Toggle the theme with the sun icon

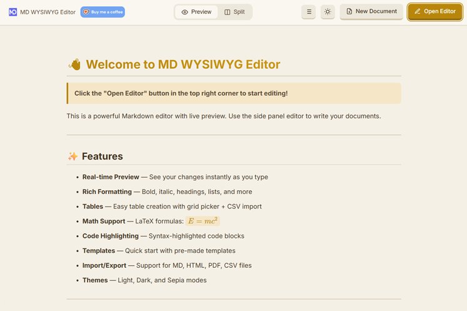point(328,12)
